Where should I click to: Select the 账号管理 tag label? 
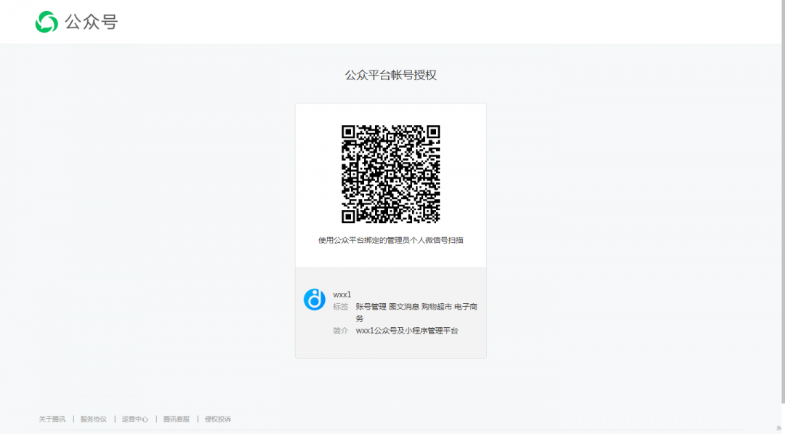click(372, 306)
